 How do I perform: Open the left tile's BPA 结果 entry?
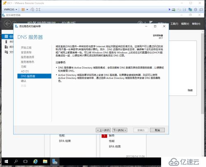click(65, 141)
